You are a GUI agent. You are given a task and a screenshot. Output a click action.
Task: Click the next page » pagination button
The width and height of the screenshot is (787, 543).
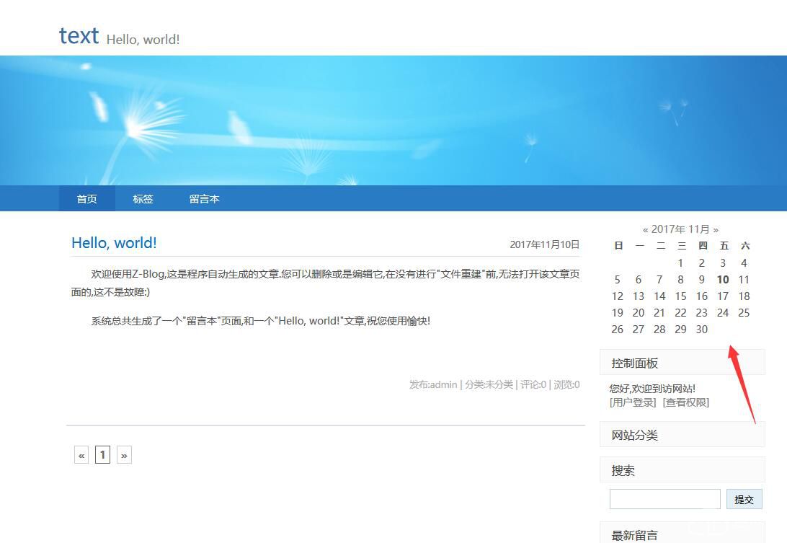point(124,455)
